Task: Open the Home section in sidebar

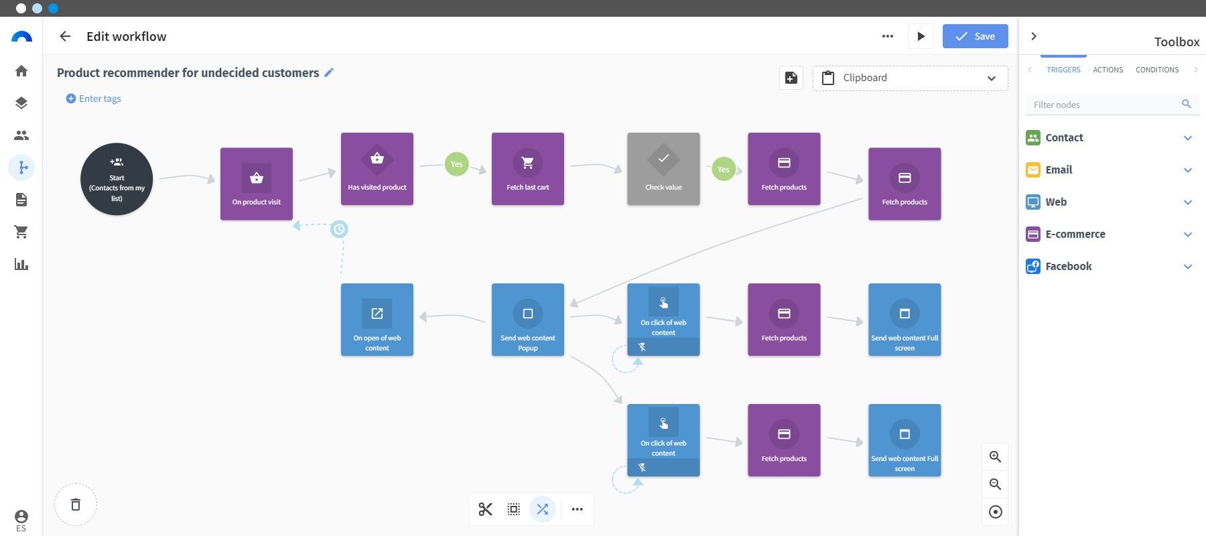Action: pyautogui.click(x=21, y=71)
